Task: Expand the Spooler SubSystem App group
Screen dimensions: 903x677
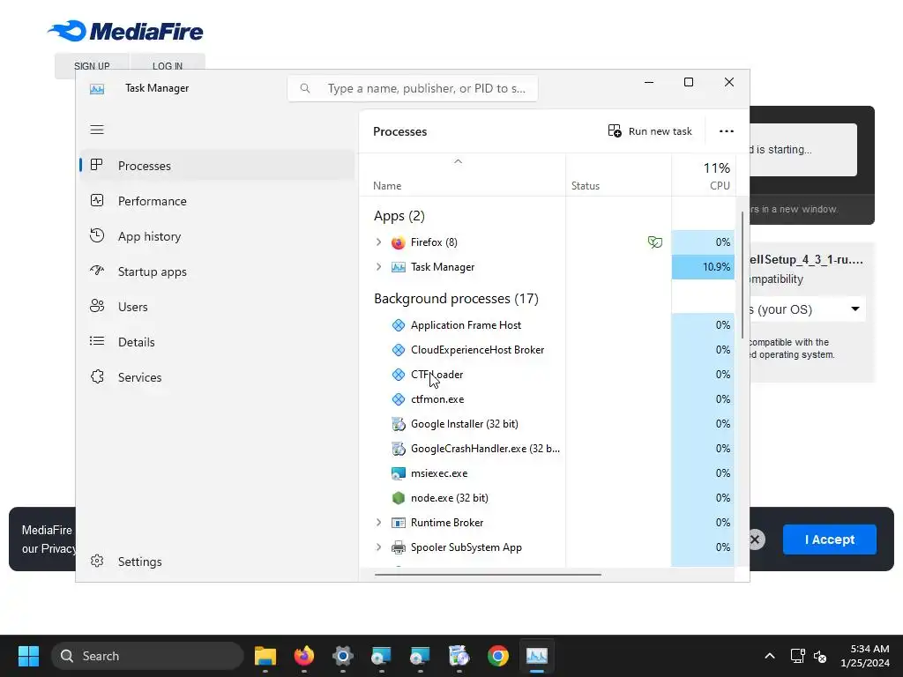Action: click(x=378, y=547)
